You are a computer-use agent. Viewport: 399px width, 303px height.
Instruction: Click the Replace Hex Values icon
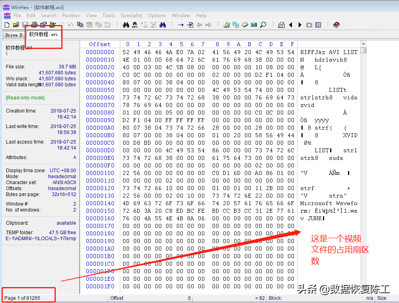click(153, 25)
